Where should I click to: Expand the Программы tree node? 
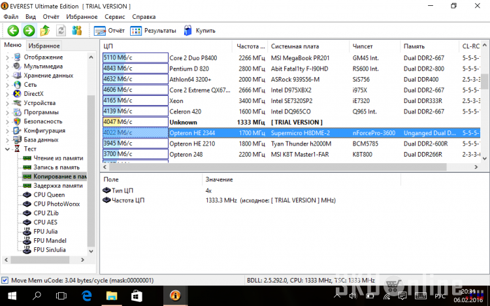pyautogui.click(x=7, y=112)
